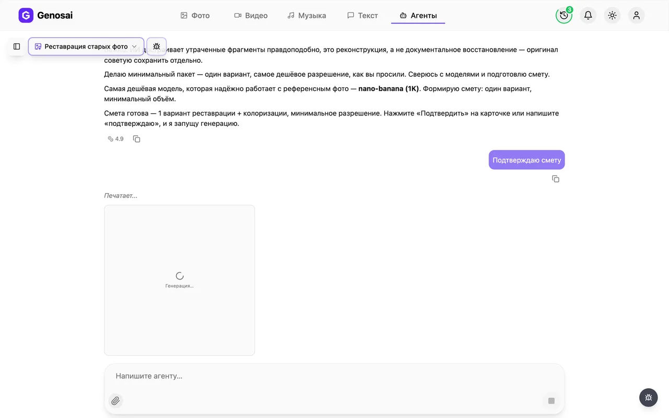This screenshot has height=418, width=669.
Task: Expand 'Реставрация старых фото' agent dropdown
Action: [x=86, y=47]
